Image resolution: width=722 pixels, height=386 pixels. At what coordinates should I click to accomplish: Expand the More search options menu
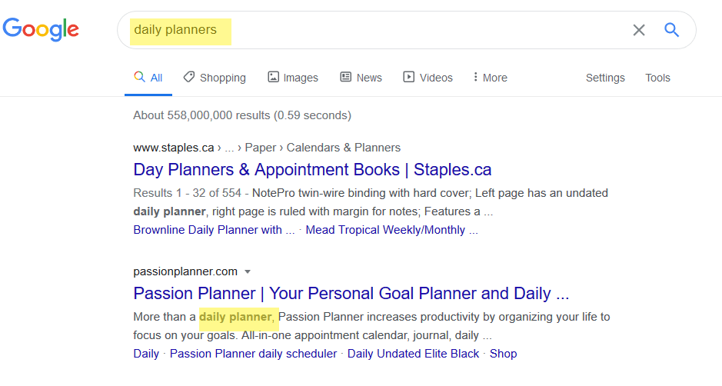491,78
